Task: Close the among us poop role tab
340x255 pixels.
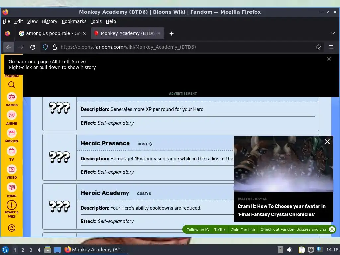Action: (84, 33)
